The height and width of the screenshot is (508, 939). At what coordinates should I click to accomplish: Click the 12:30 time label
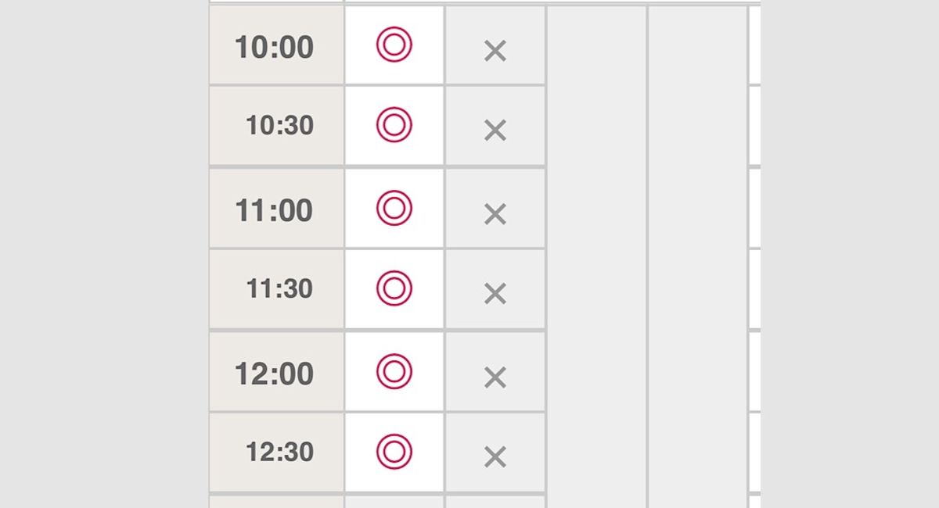coord(279,452)
